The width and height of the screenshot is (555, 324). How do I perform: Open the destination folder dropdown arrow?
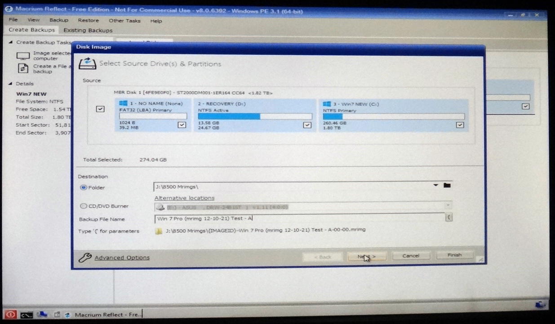tap(435, 185)
